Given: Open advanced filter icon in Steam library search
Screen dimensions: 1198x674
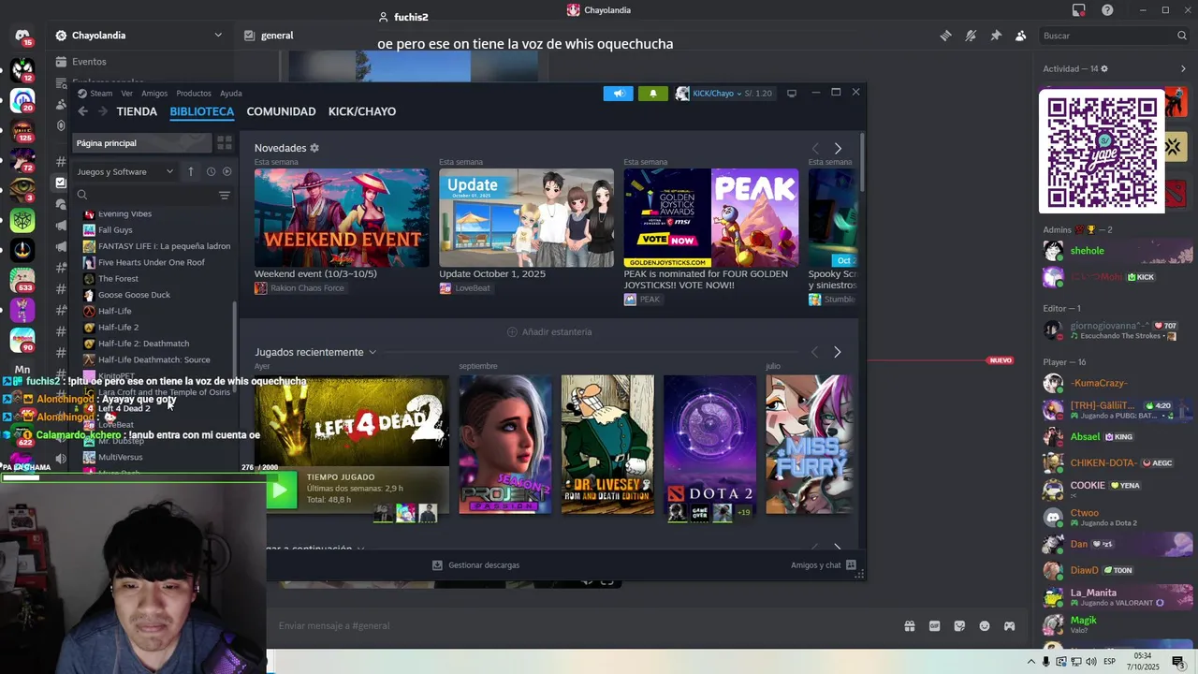Looking at the screenshot, I should click(225, 195).
